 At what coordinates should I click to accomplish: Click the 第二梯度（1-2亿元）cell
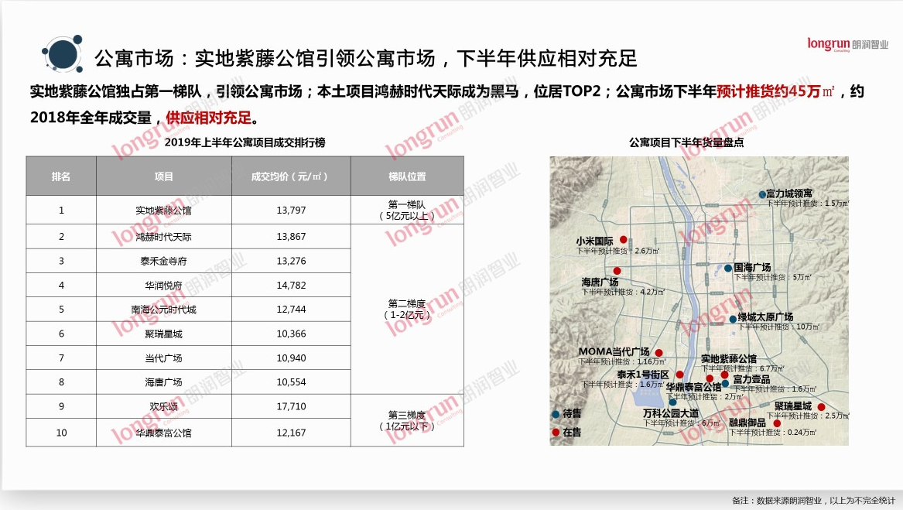pyautogui.click(x=407, y=310)
